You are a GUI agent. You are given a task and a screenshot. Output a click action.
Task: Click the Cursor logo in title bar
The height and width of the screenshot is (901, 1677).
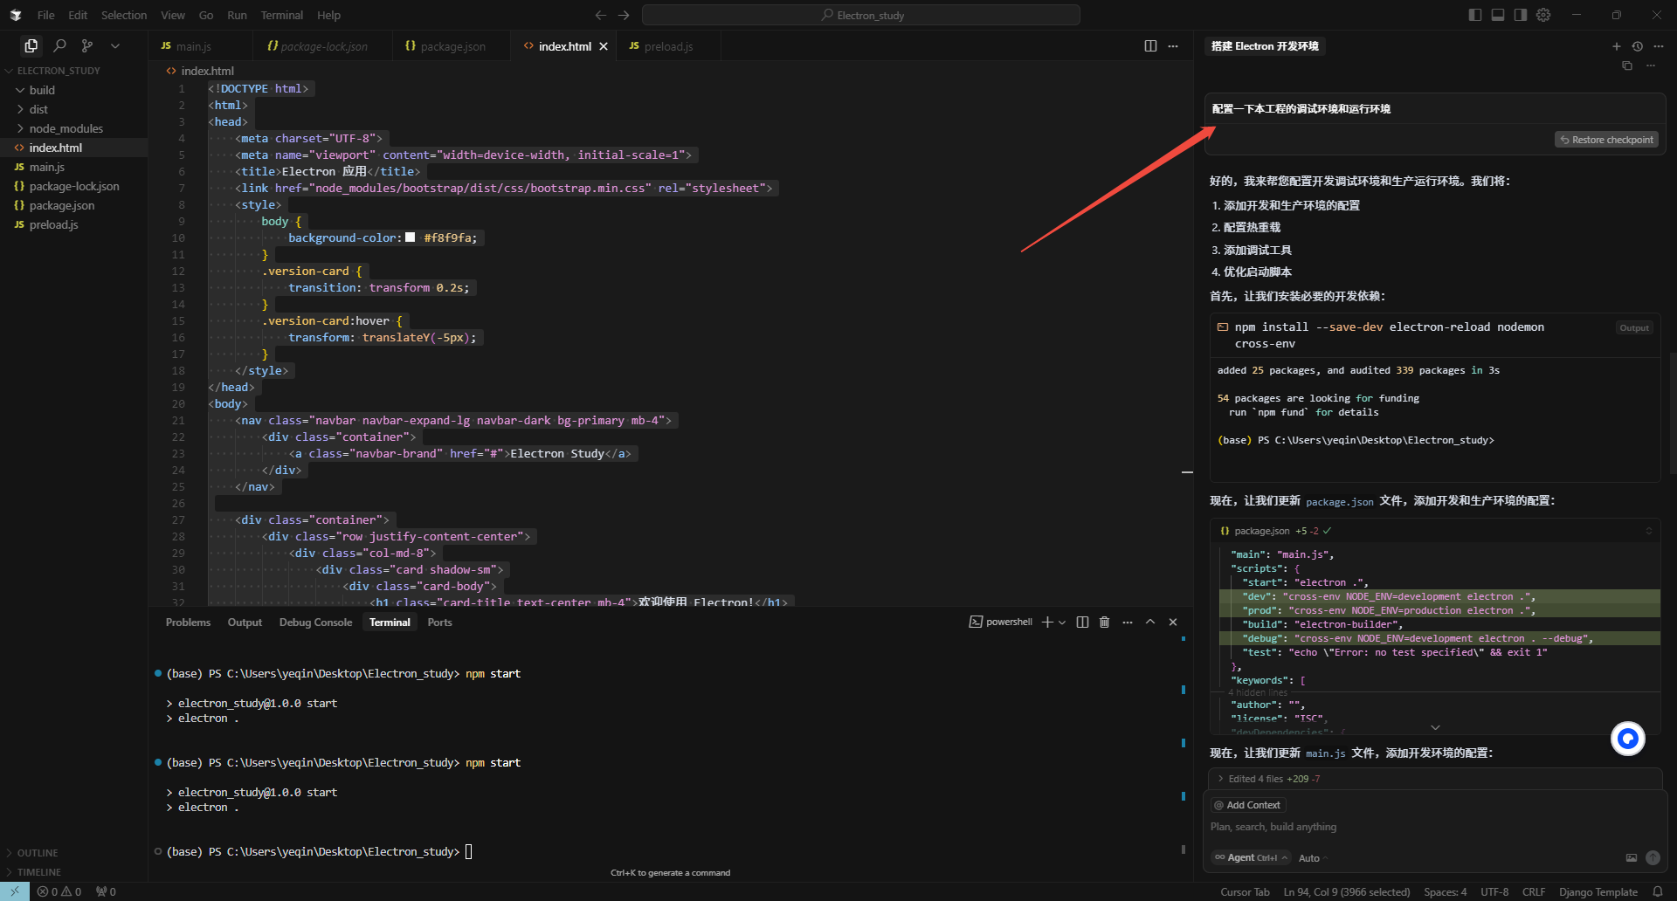click(16, 15)
